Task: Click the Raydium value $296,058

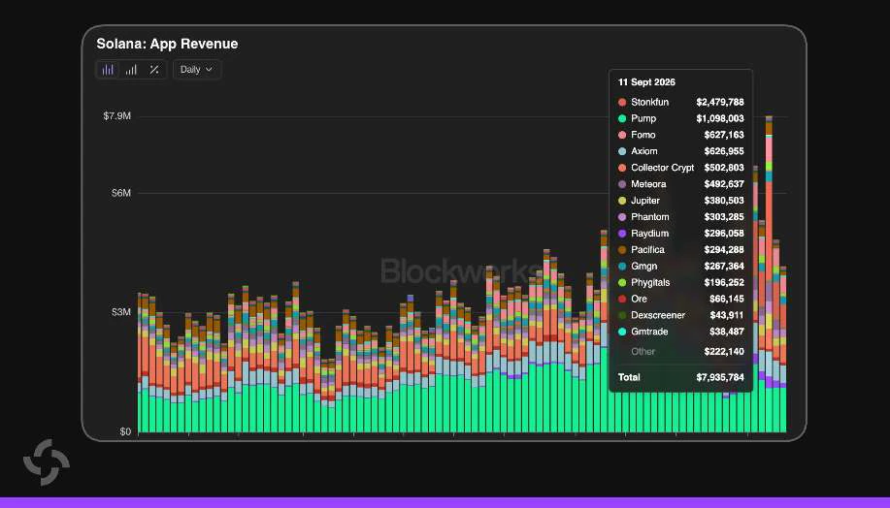Action: 724,234
